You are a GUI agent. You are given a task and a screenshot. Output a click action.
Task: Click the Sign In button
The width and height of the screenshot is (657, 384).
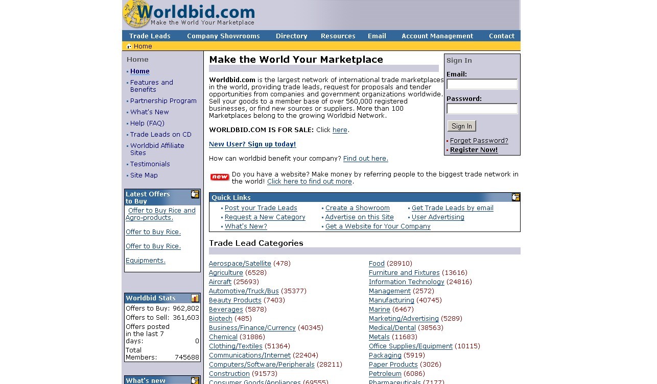(x=462, y=126)
